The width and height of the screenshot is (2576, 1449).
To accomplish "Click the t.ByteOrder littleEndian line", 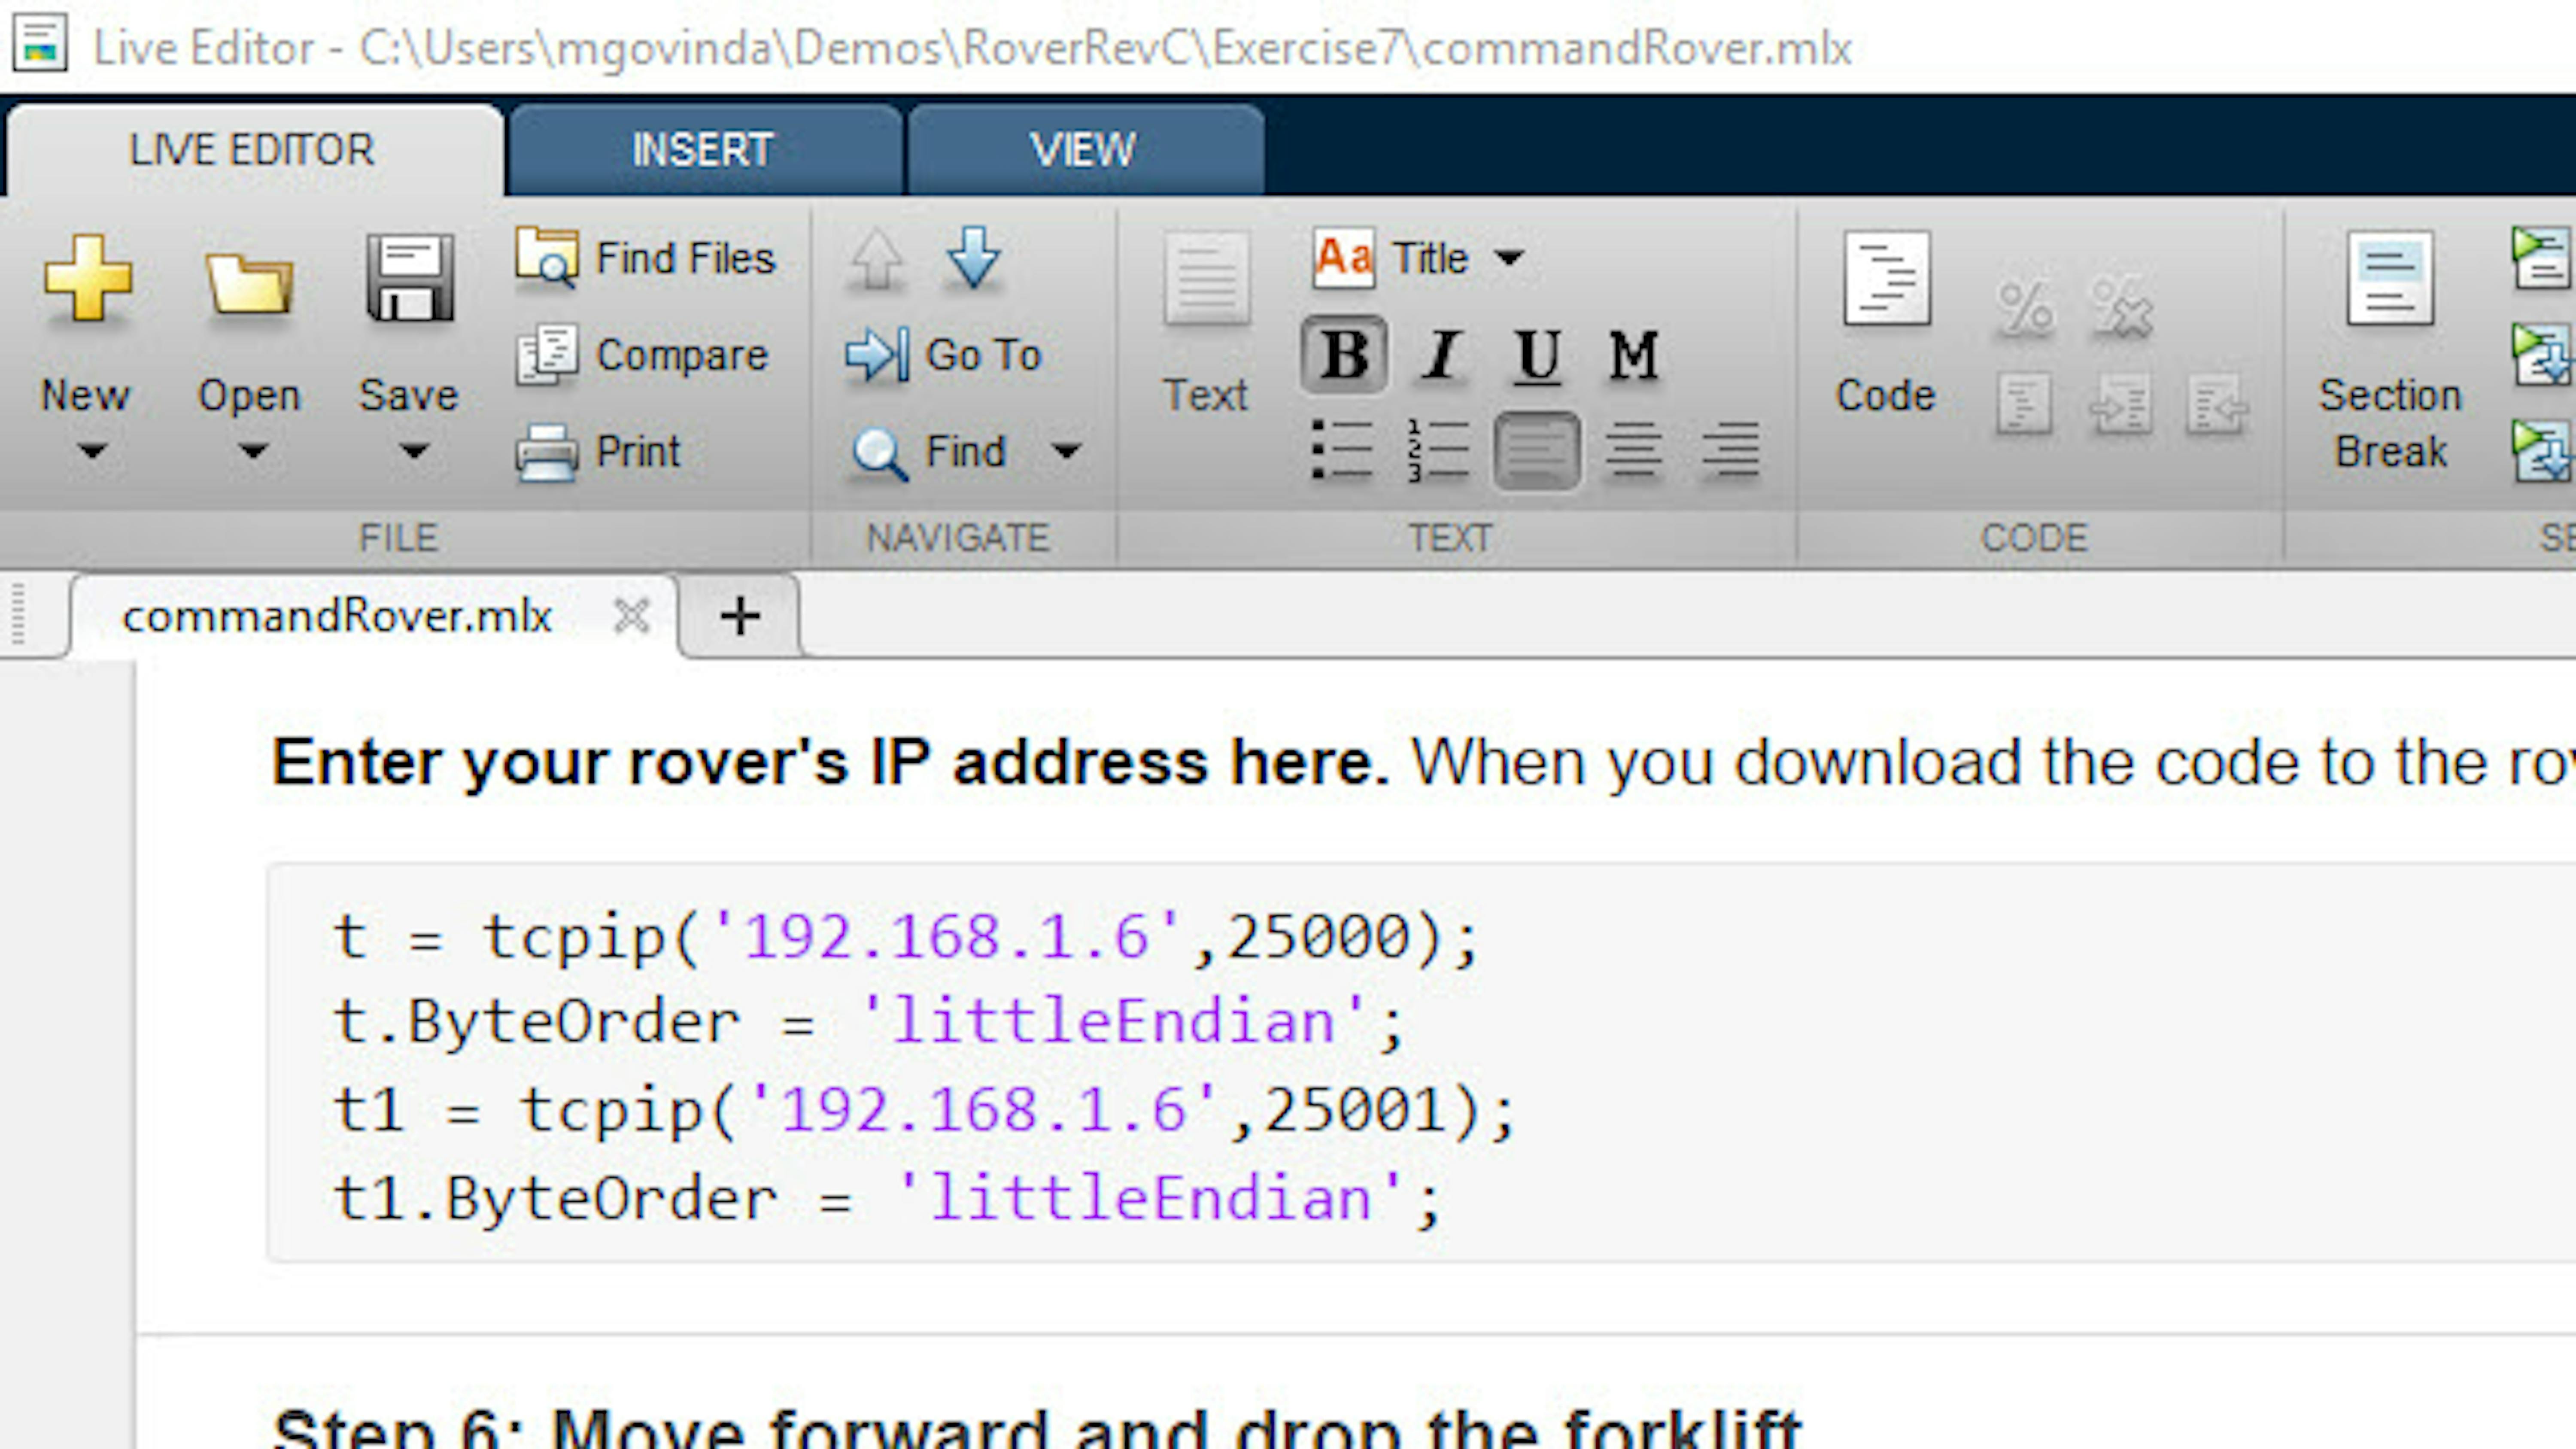I will click(869, 1024).
